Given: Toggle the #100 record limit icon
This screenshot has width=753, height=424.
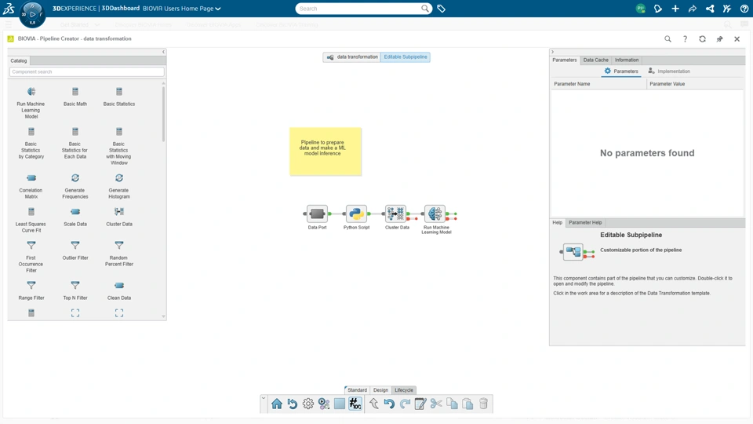Looking at the screenshot, I should click(355, 404).
